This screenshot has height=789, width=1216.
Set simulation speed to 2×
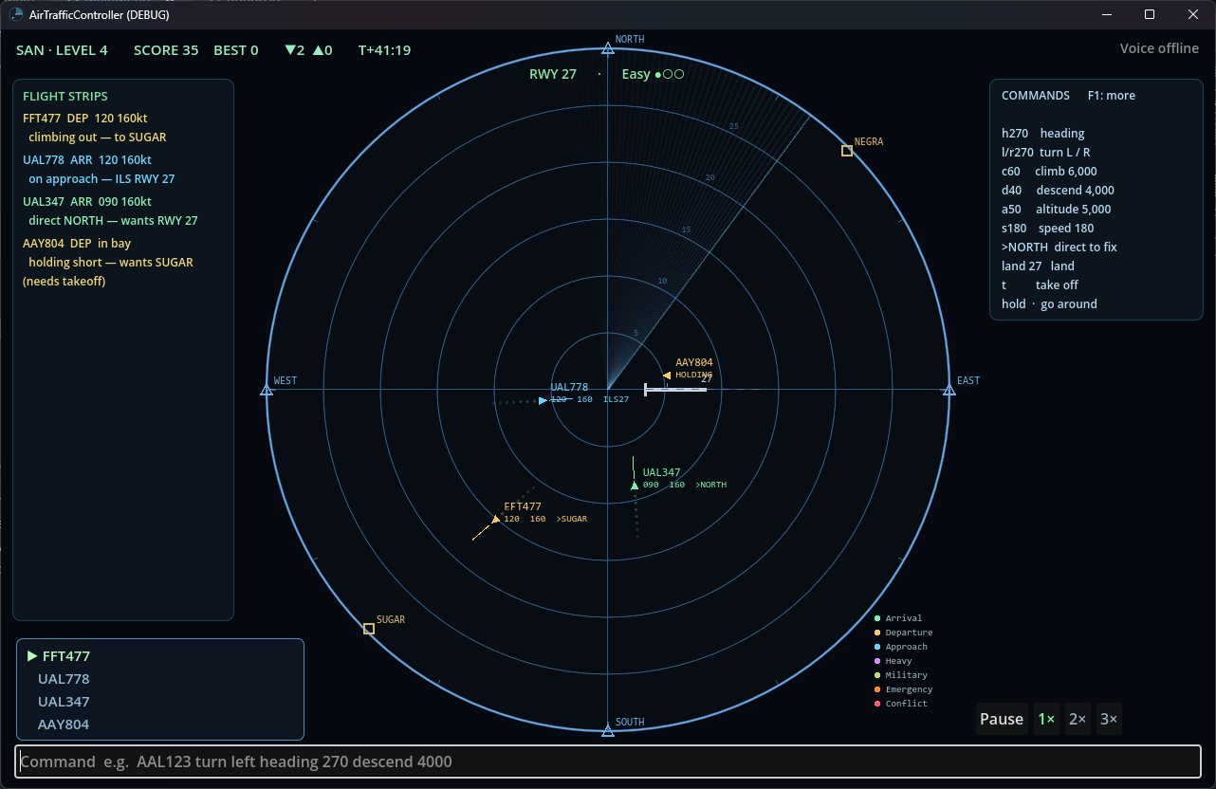coord(1078,719)
